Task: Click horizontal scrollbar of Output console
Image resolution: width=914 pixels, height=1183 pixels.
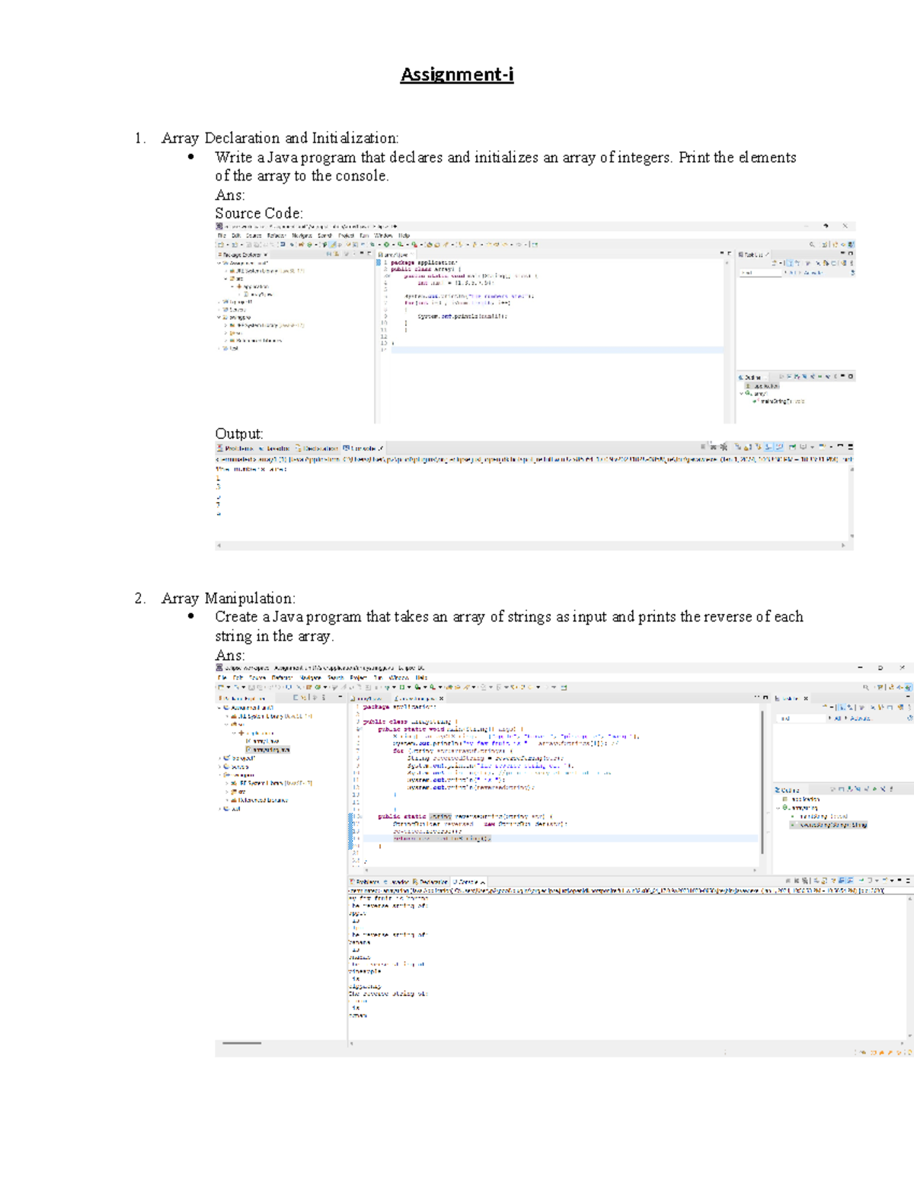Action: click(531, 545)
